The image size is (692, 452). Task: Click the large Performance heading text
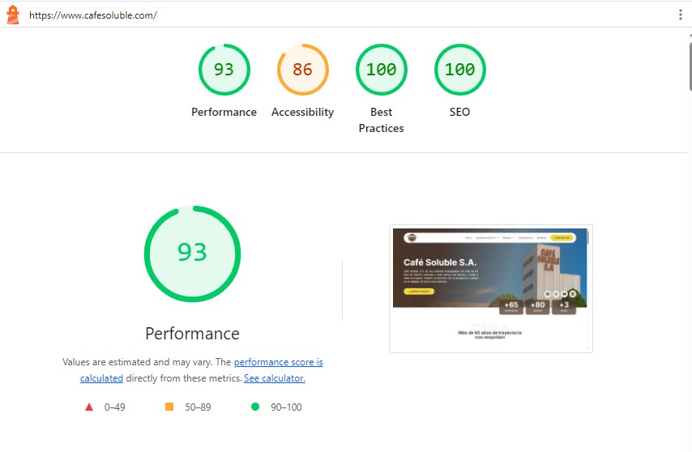[192, 334]
